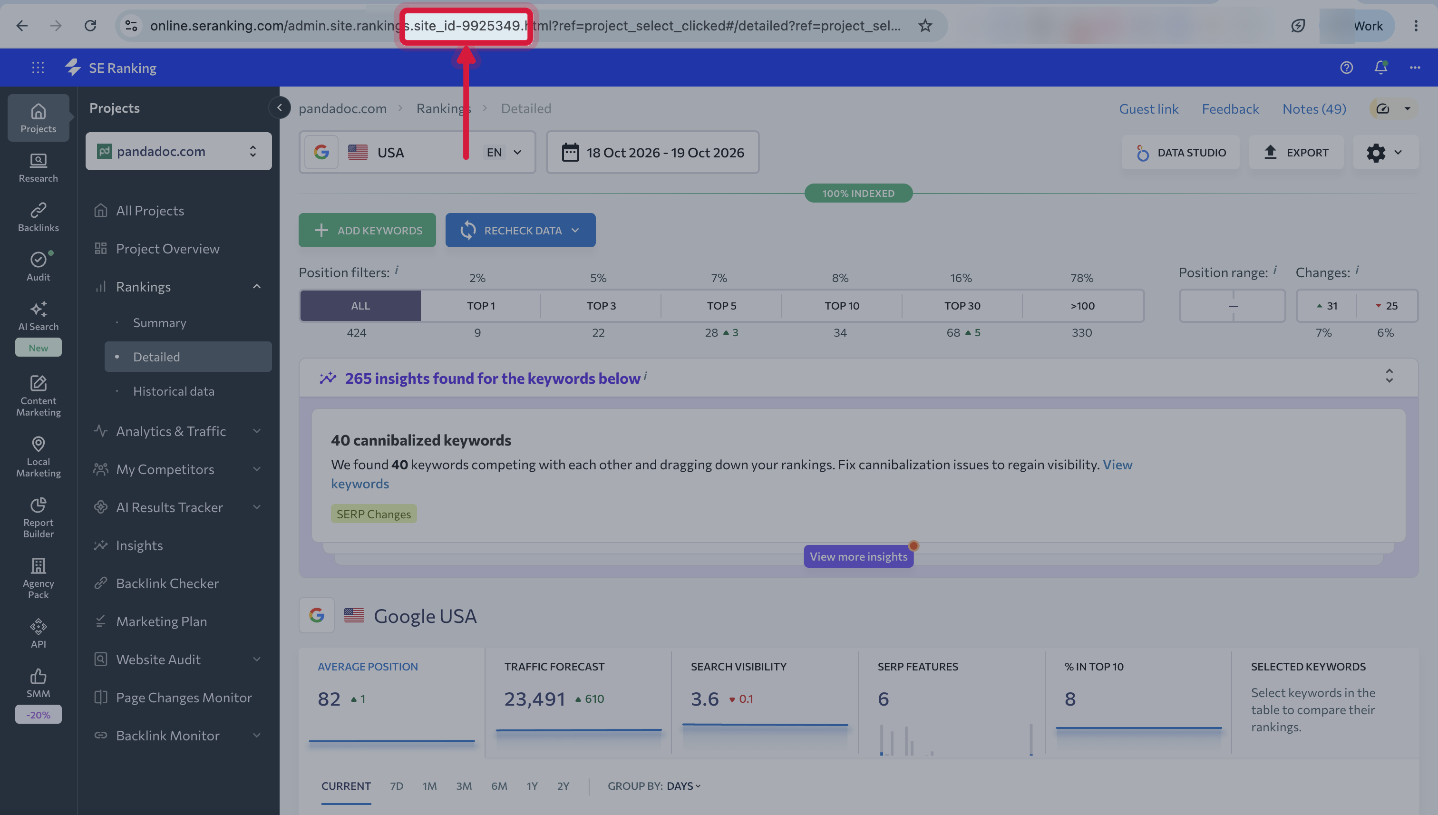Open Content Marketing in the left icon bar

click(38, 396)
